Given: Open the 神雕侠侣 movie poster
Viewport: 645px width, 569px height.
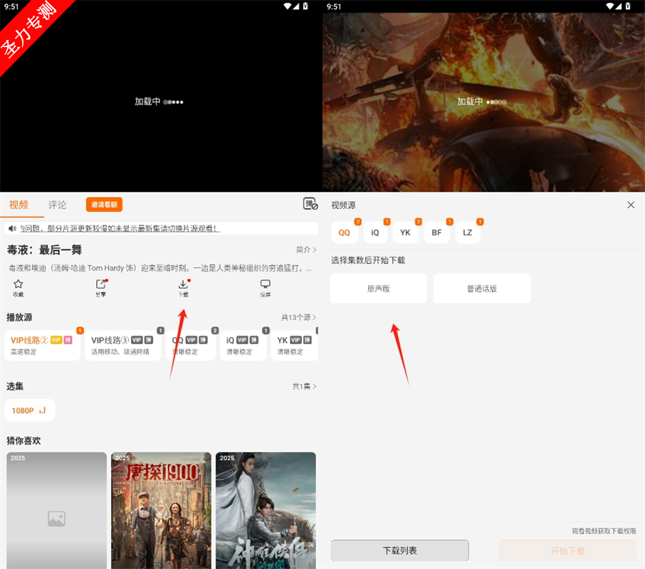Looking at the screenshot, I should 266,511.
